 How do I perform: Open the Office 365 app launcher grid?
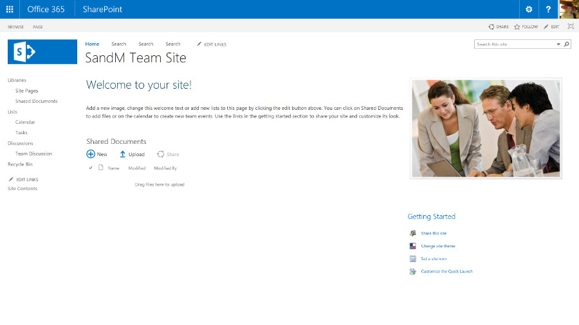pos(10,9)
